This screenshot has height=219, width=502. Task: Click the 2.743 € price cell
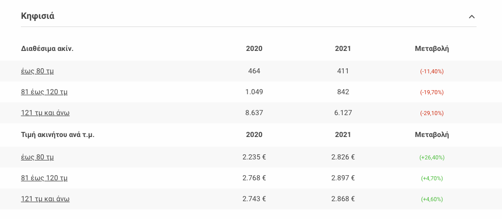point(254,199)
